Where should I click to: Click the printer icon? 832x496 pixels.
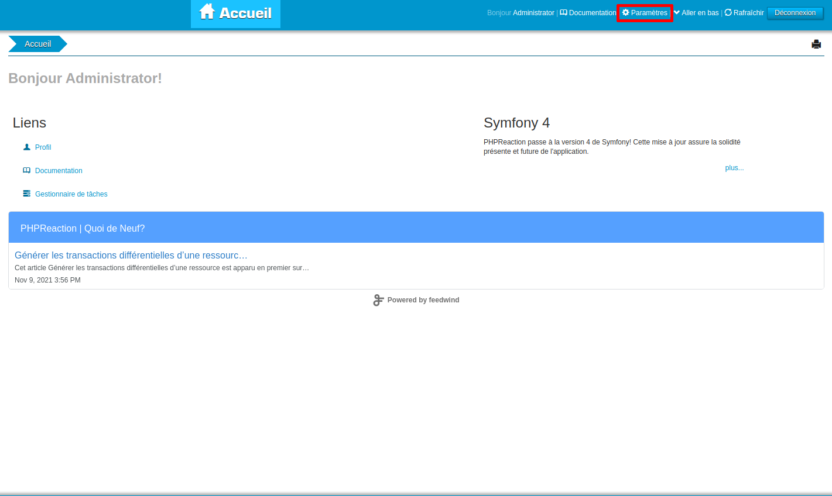point(816,44)
